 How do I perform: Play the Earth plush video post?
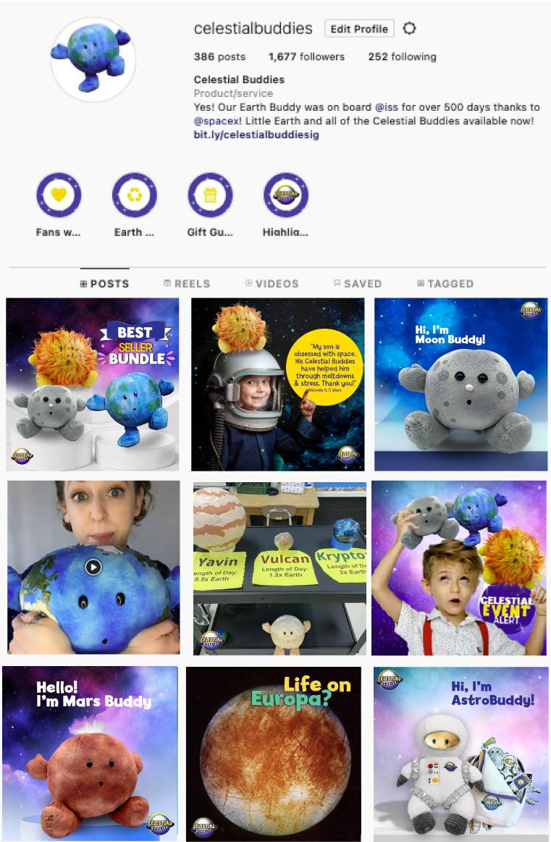93,567
